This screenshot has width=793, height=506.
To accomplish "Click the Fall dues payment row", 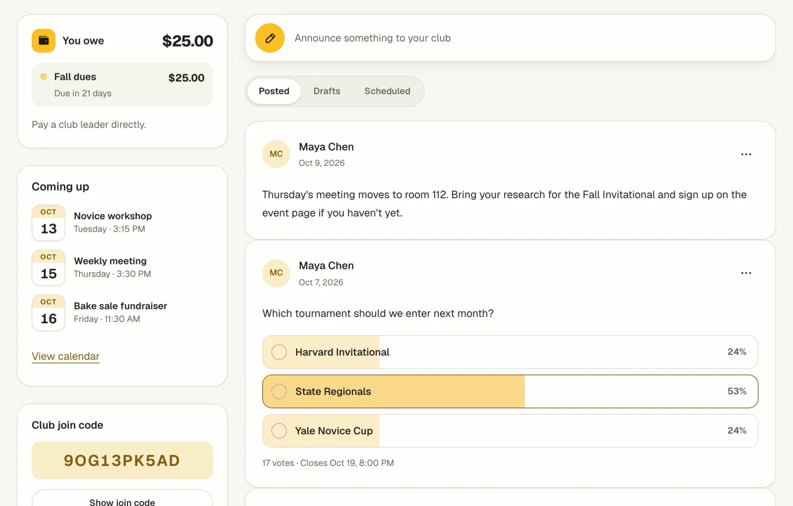I will [x=122, y=85].
